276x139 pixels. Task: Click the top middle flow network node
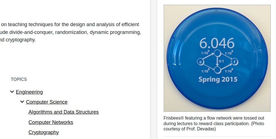pyautogui.click(x=217, y=53)
